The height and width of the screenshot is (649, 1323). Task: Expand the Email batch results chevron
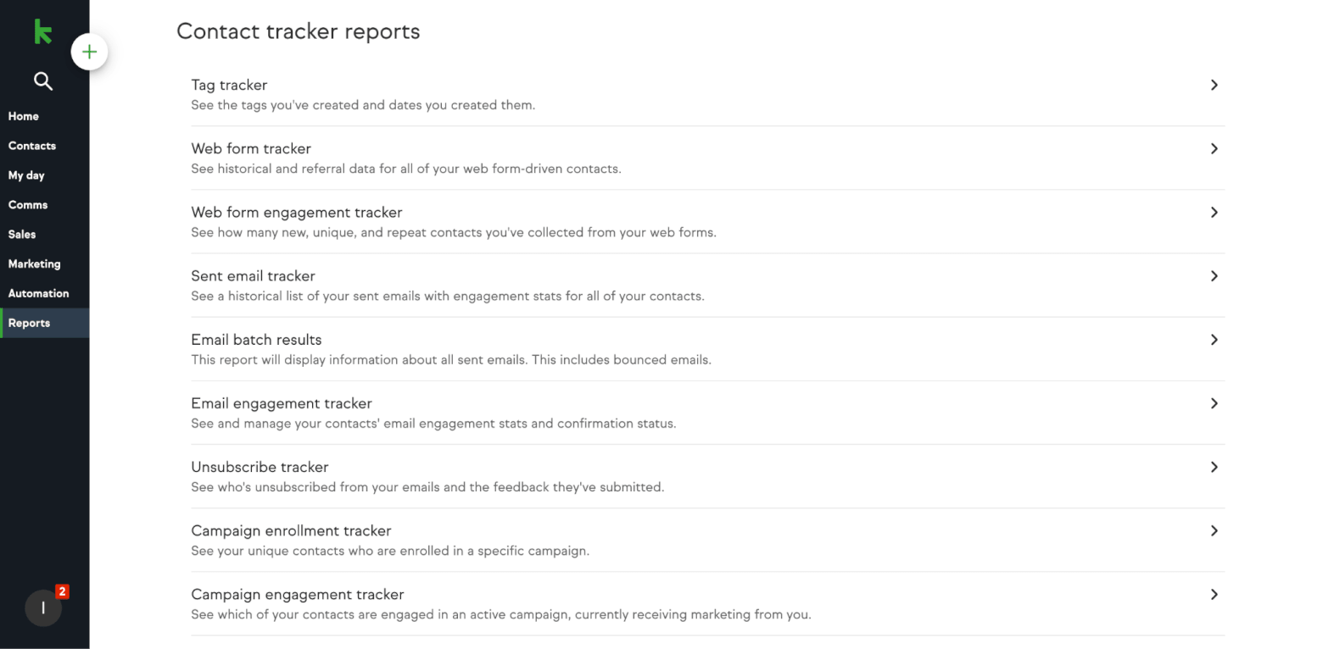(1214, 339)
